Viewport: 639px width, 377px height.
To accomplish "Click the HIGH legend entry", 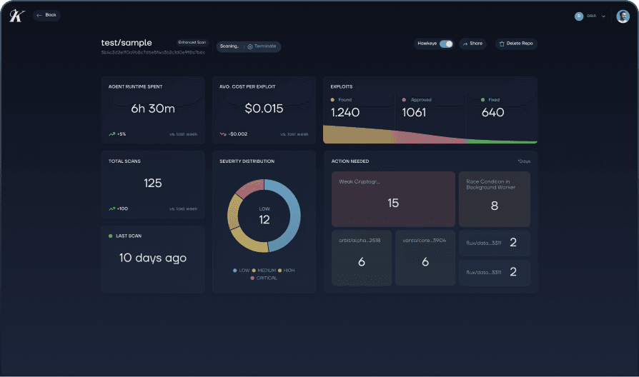I will (x=286, y=271).
